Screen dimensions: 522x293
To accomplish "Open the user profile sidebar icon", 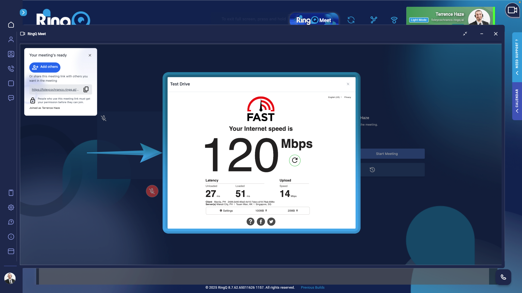I will tap(11, 40).
